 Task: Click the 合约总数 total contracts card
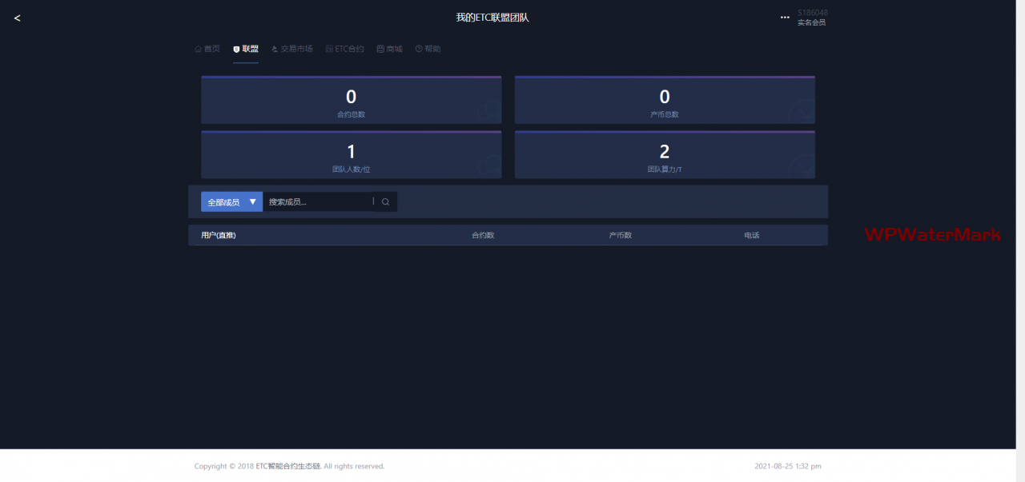click(x=351, y=101)
